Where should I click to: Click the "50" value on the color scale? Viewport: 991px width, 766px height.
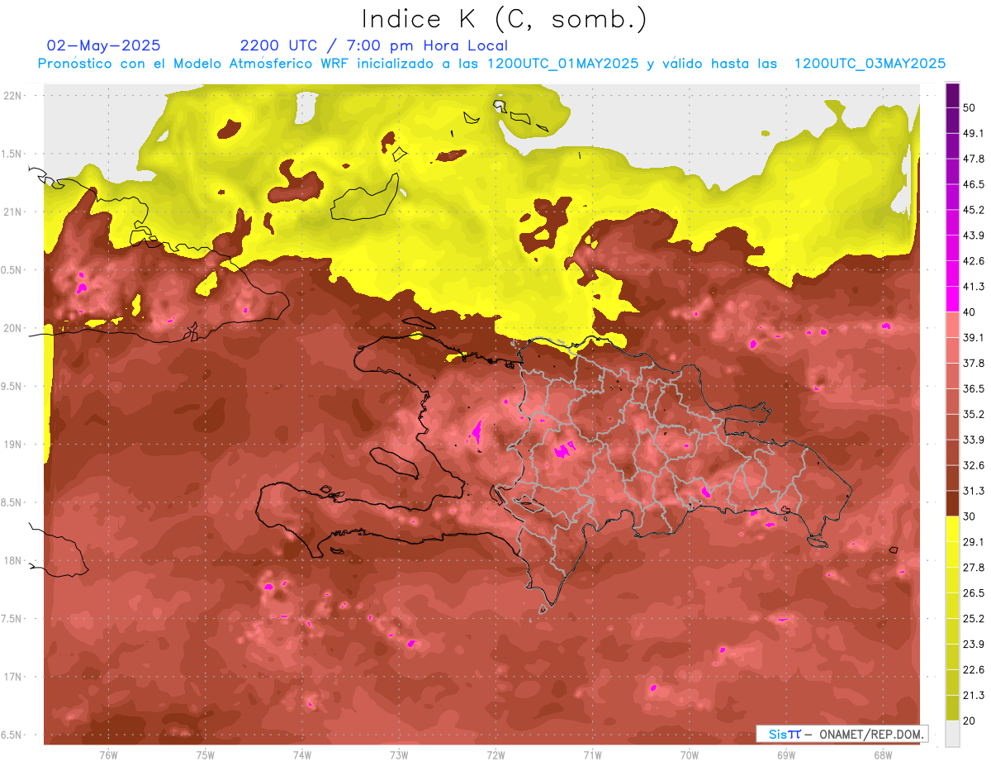click(x=970, y=107)
